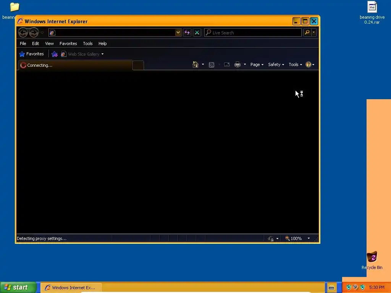Open the Web Slice Gallery link
The width and height of the screenshot is (391, 293).
coord(80,54)
